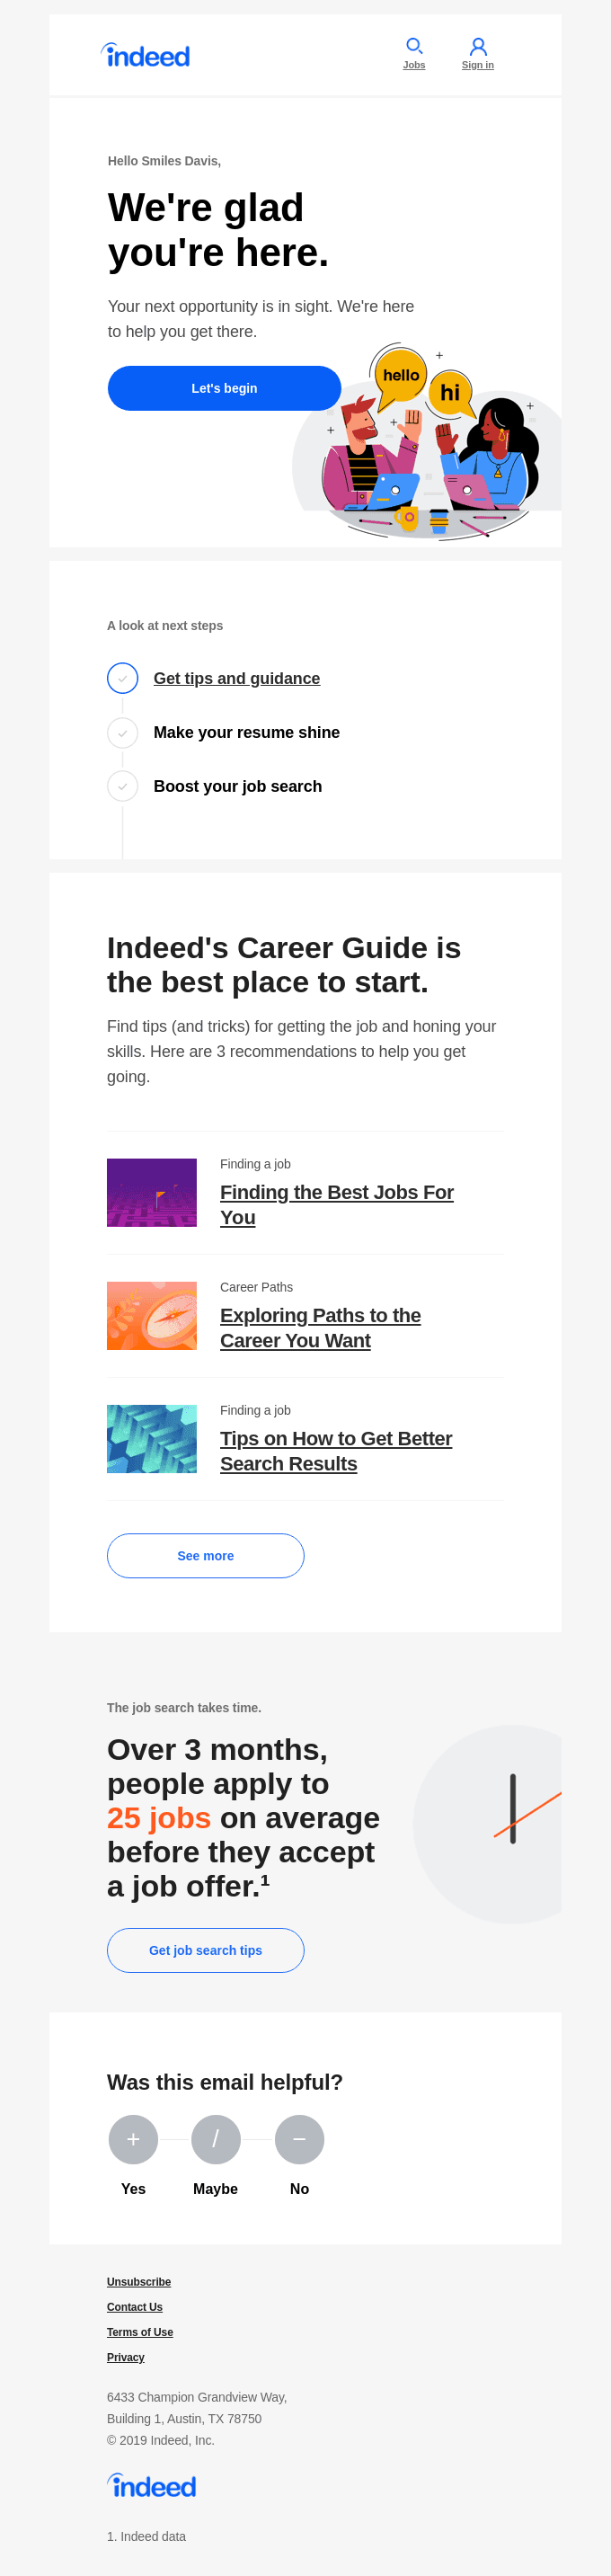Click the Sign in person icon
This screenshot has width=611, height=2576.
[x=478, y=47]
